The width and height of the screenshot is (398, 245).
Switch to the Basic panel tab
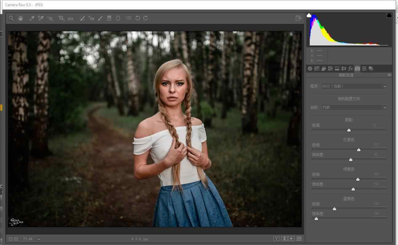tap(310, 69)
